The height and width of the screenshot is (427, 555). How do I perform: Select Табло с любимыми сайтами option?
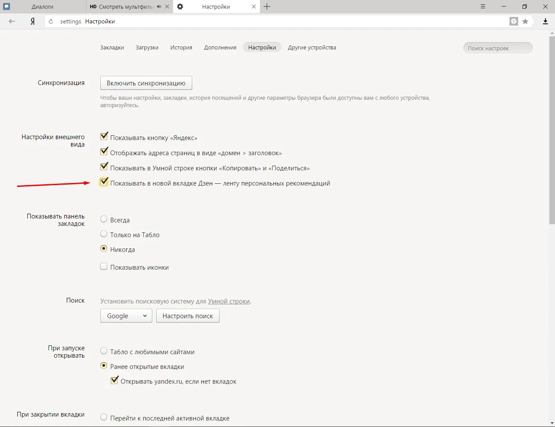104,351
